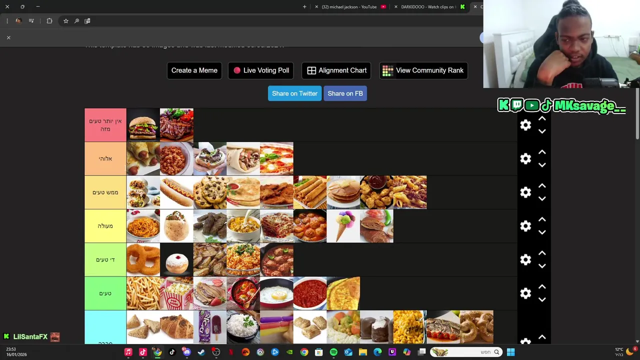Open the Chrome three-dot menu
The width and height of the screenshot is (640, 360).
click(7, 21)
